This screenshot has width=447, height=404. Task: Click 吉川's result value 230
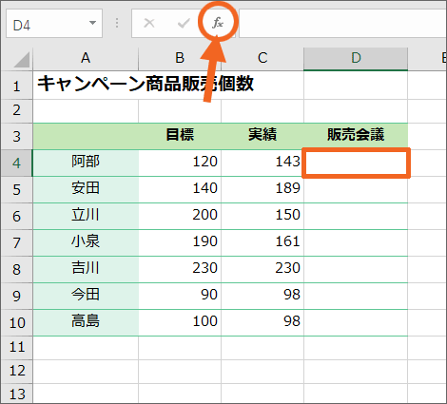pyautogui.click(x=262, y=269)
